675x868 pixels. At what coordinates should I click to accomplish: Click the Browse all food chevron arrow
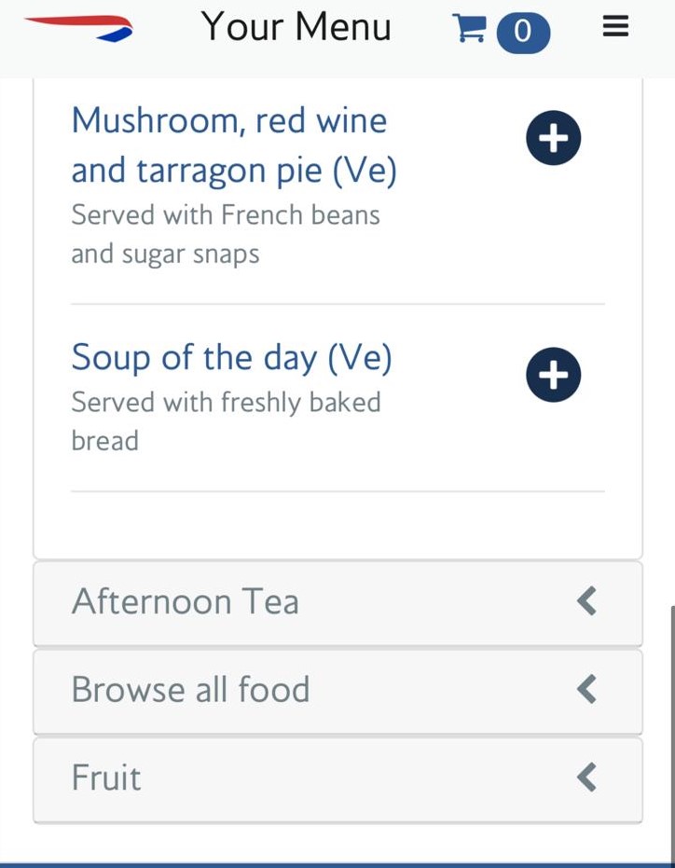click(x=586, y=689)
